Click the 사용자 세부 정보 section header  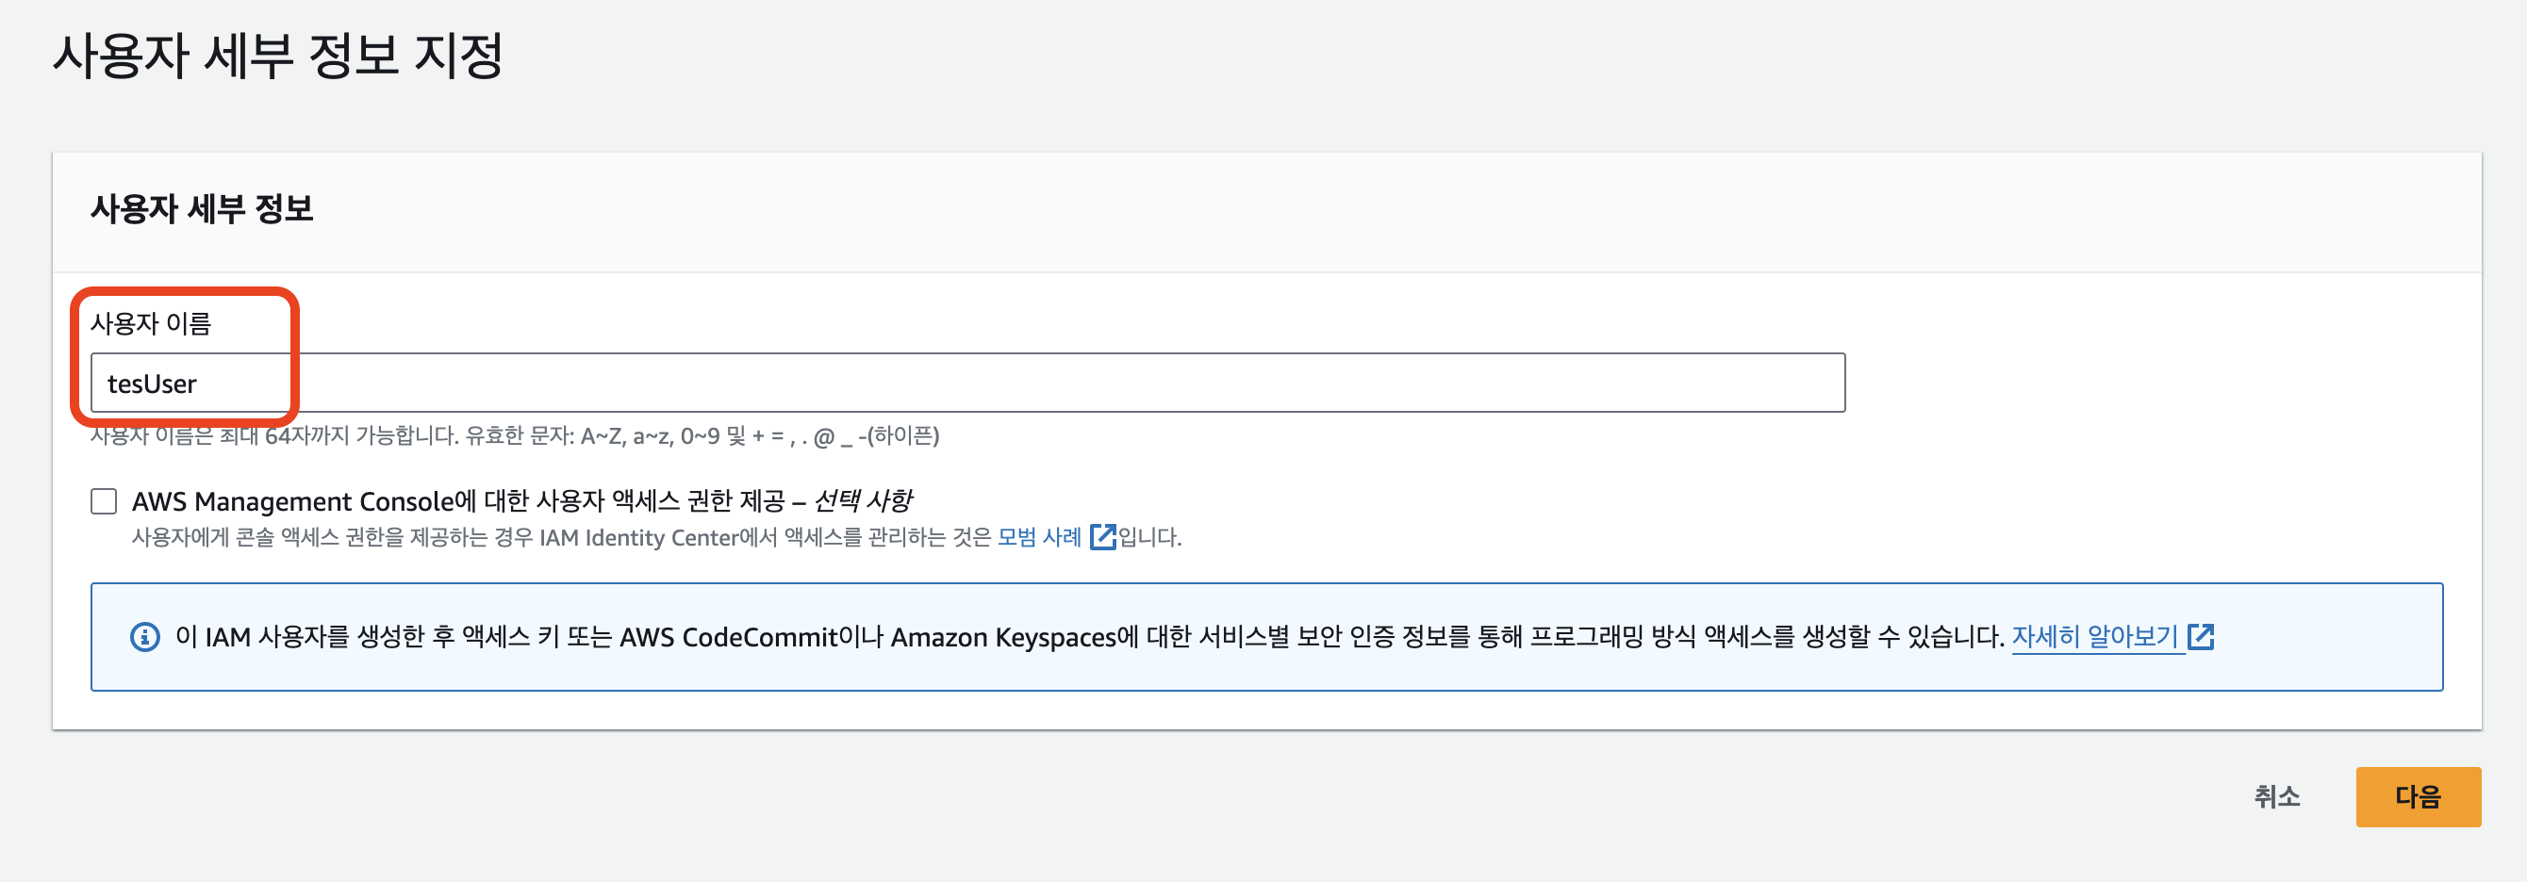click(202, 209)
